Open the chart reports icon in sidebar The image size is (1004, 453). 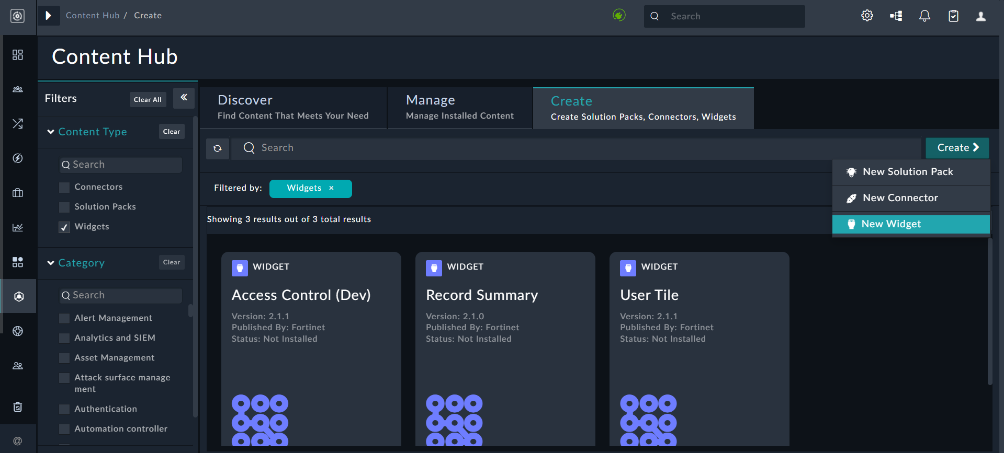point(18,227)
